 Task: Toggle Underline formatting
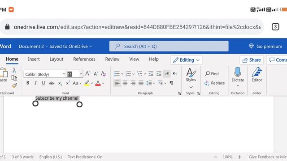point(43,83)
